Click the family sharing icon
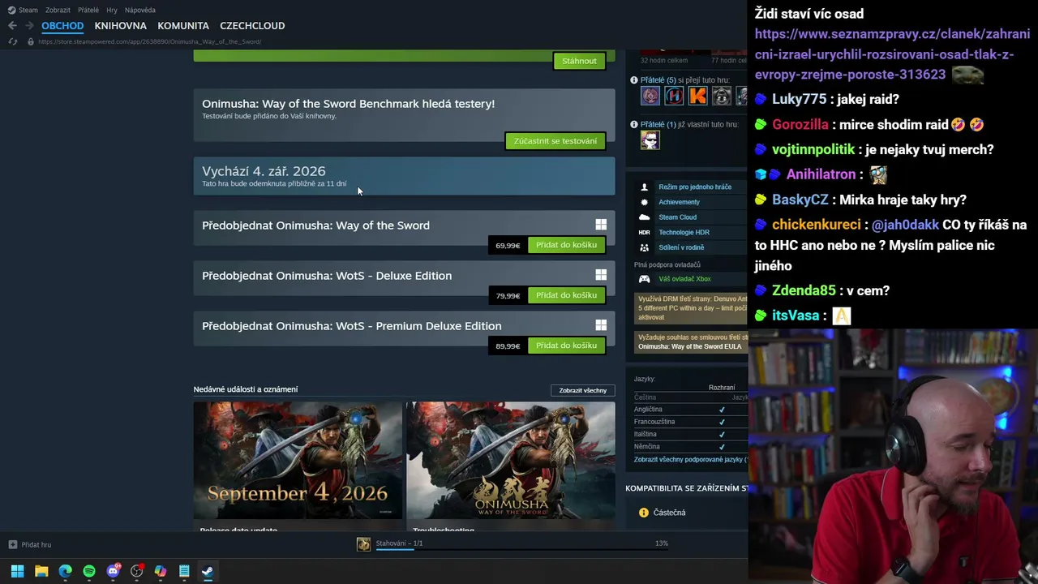This screenshot has height=584, width=1038. coord(645,247)
